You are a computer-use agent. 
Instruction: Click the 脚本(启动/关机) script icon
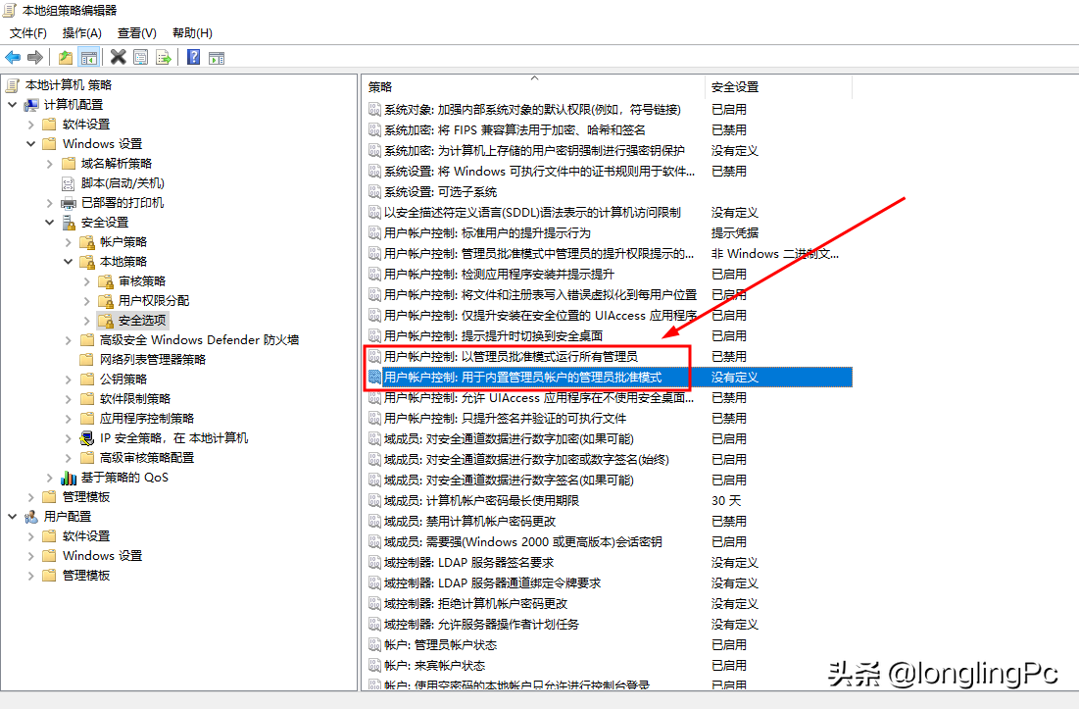point(69,183)
